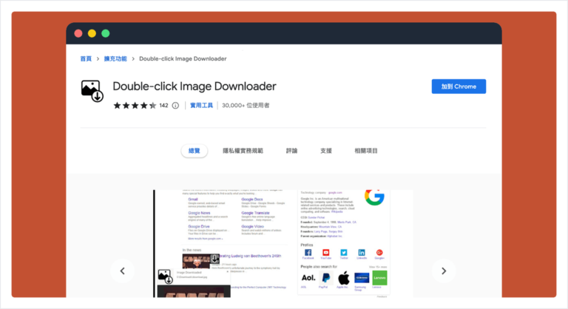Show the previous screenshot with left arrow

(123, 271)
